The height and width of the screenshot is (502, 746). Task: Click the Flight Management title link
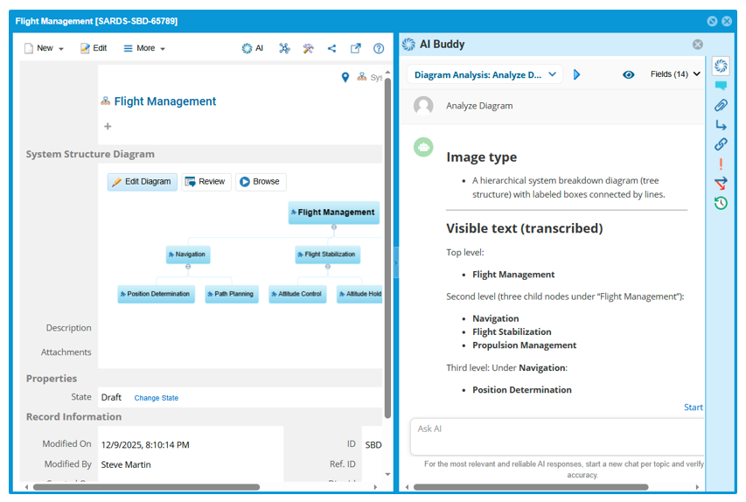click(x=164, y=101)
